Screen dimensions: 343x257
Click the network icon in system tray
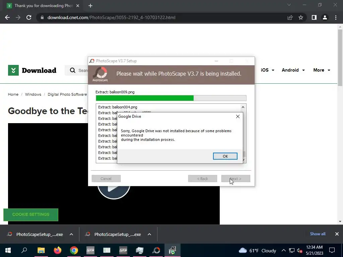coord(292,250)
